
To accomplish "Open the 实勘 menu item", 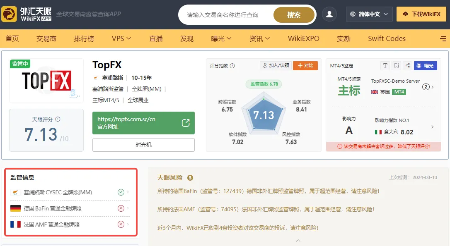I will (344, 38).
